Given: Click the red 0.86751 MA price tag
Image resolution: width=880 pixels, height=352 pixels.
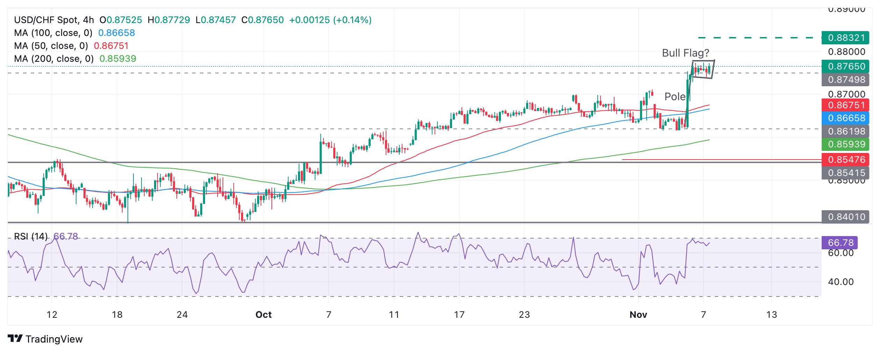Looking at the screenshot, I should pyautogui.click(x=845, y=105).
